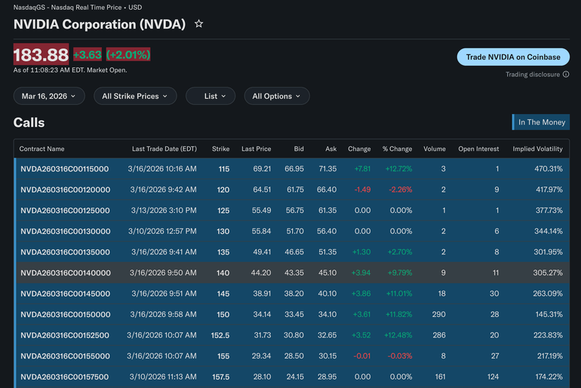Viewport: 581px width, 388px height.
Task: Click the Last Trade Date column header
Action: pyautogui.click(x=164, y=149)
